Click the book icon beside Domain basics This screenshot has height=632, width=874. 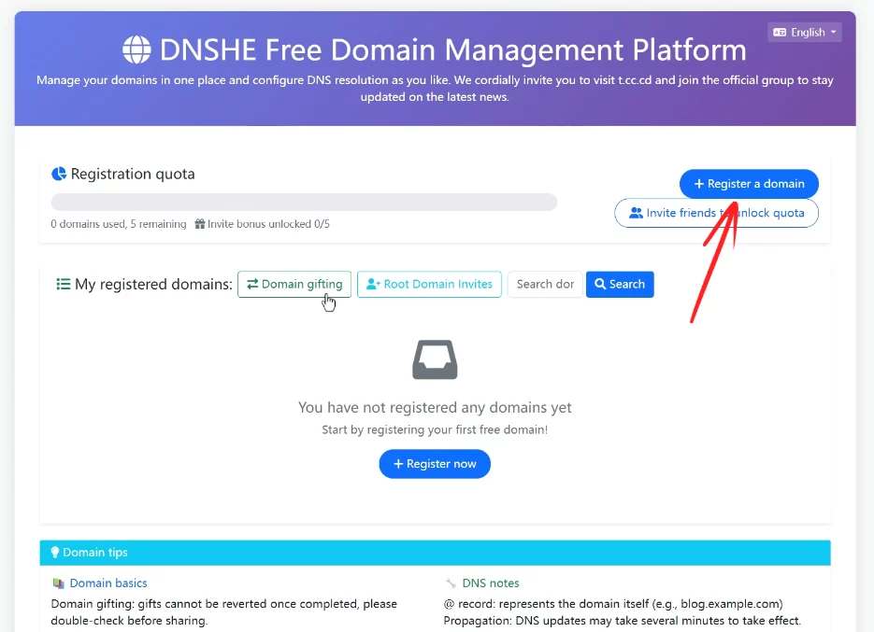pyautogui.click(x=61, y=583)
